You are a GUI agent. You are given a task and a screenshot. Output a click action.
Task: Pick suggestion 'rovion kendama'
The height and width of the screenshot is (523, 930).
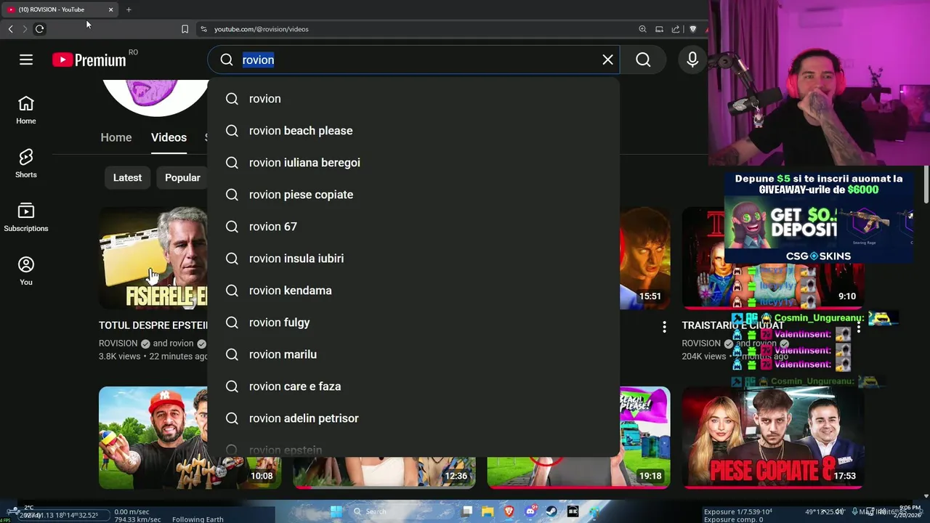point(413,291)
